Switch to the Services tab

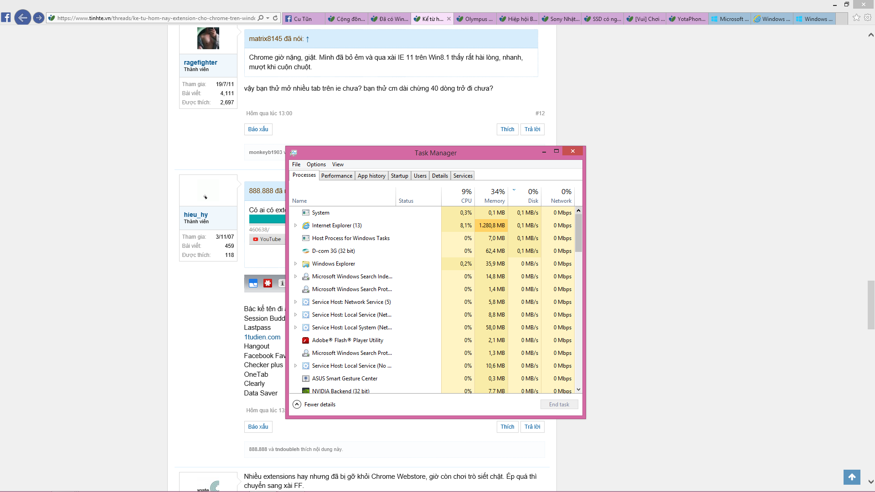[x=463, y=176]
